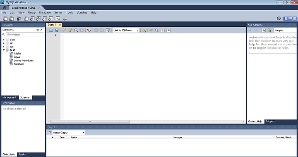298x157 pixels.
Task: Create a new SQL tab from main toolbar
Action: pos(5,19)
